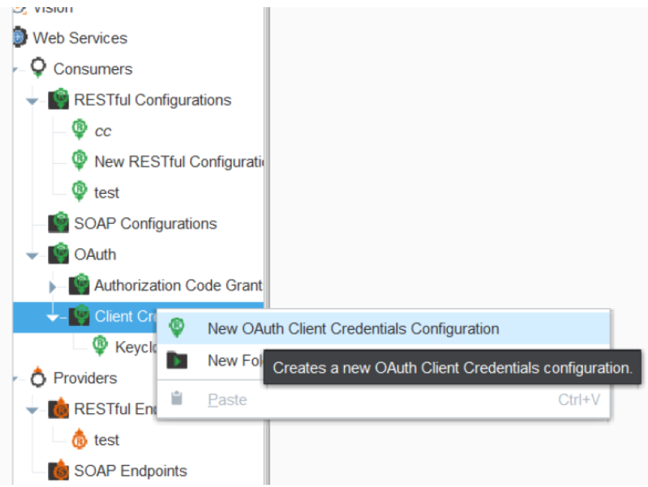Collapse the Client Credentials tree node
Image resolution: width=648 pixels, height=487 pixels.
click(x=53, y=317)
